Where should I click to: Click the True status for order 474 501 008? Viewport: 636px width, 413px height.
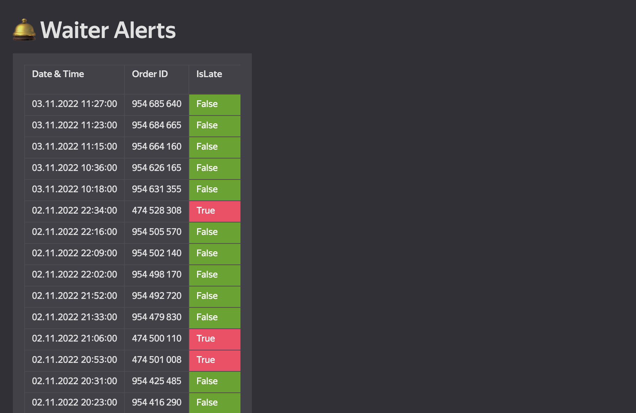(214, 360)
